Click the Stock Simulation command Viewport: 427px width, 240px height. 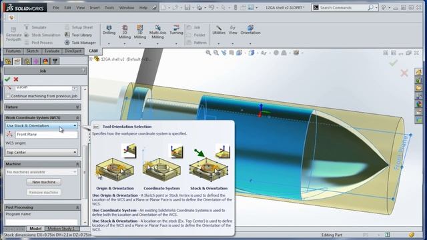click(x=42, y=35)
